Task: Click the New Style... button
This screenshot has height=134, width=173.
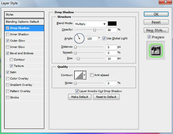Action: (x=156, y=30)
